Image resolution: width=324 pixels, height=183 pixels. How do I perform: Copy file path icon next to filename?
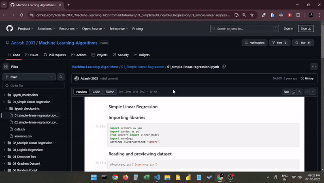click(x=224, y=67)
